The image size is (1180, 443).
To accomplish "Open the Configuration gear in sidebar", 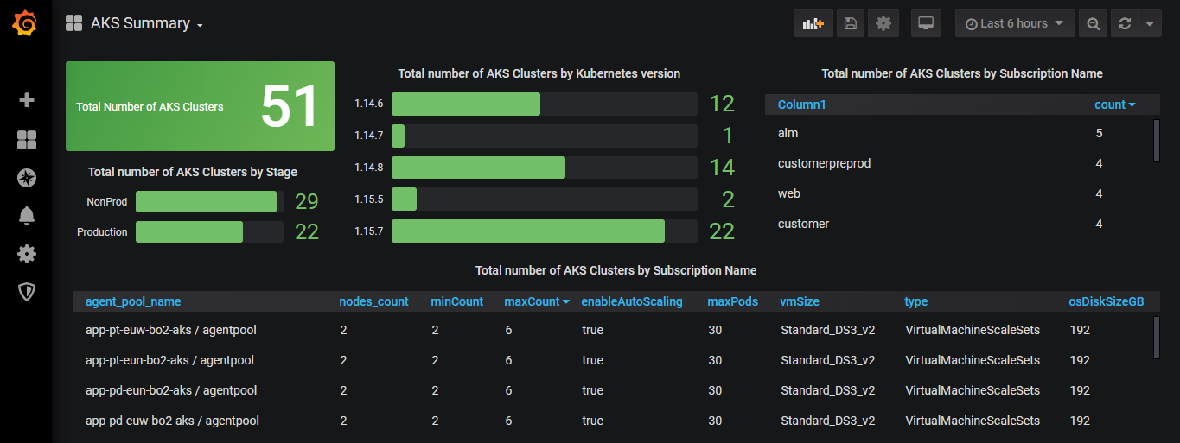I will click(x=27, y=254).
